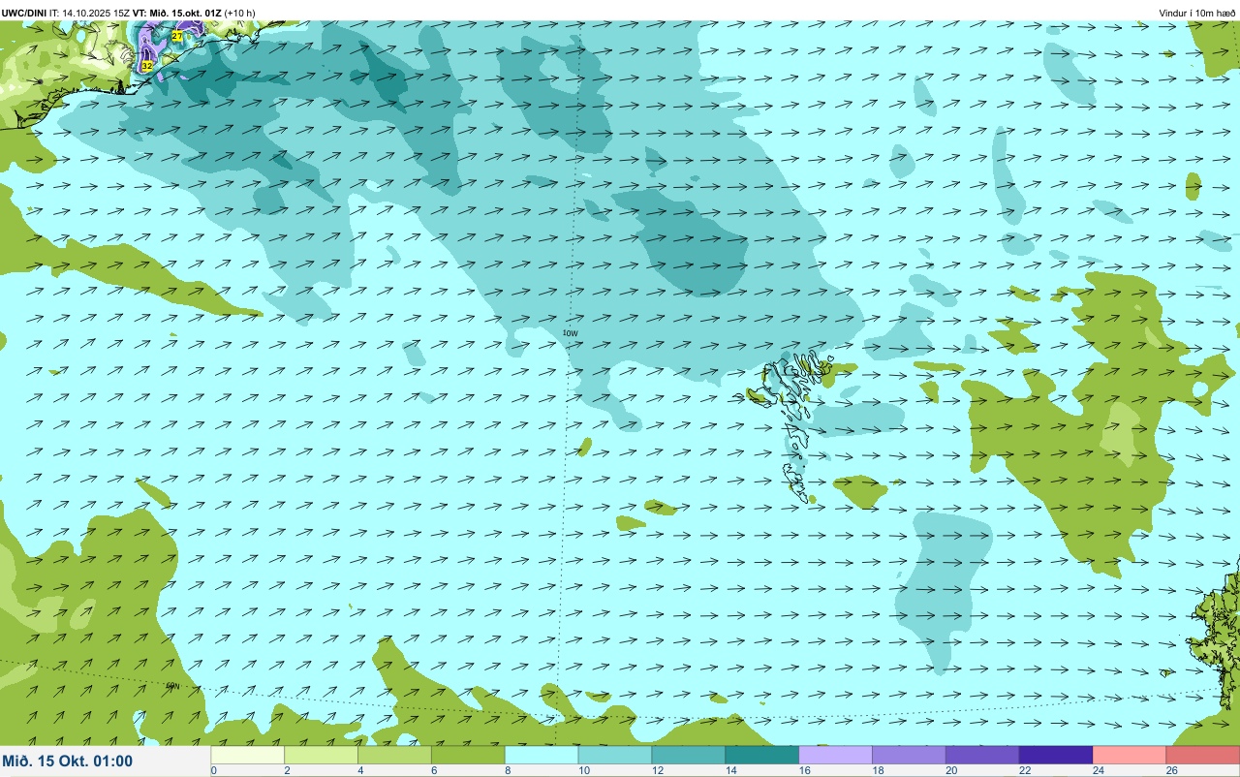
Task: Click the 'Mið. 15 Okt. 01:00' timestamp label
Action: [x=68, y=761]
